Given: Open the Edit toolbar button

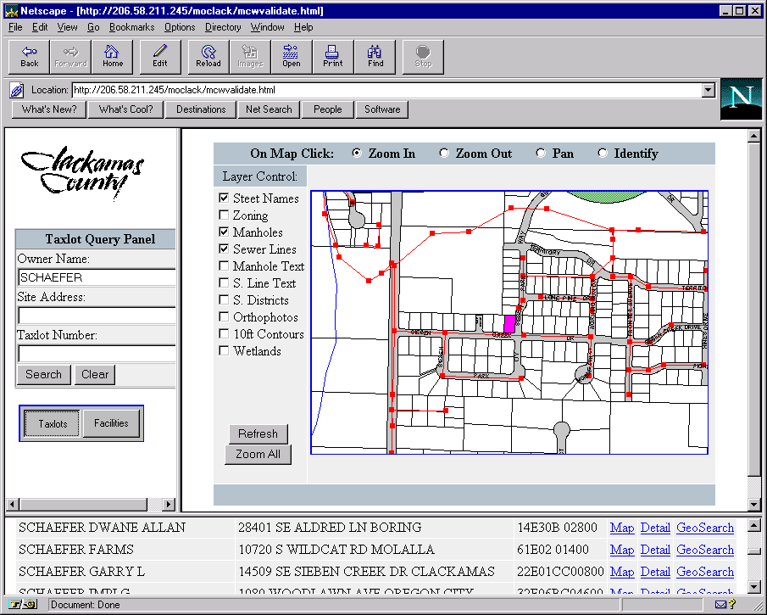Looking at the screenshot, I should pos(160,57).
